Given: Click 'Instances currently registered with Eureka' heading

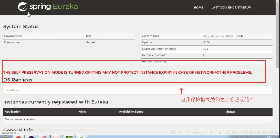Looking at the screenshot, I should tap(56, 102).
